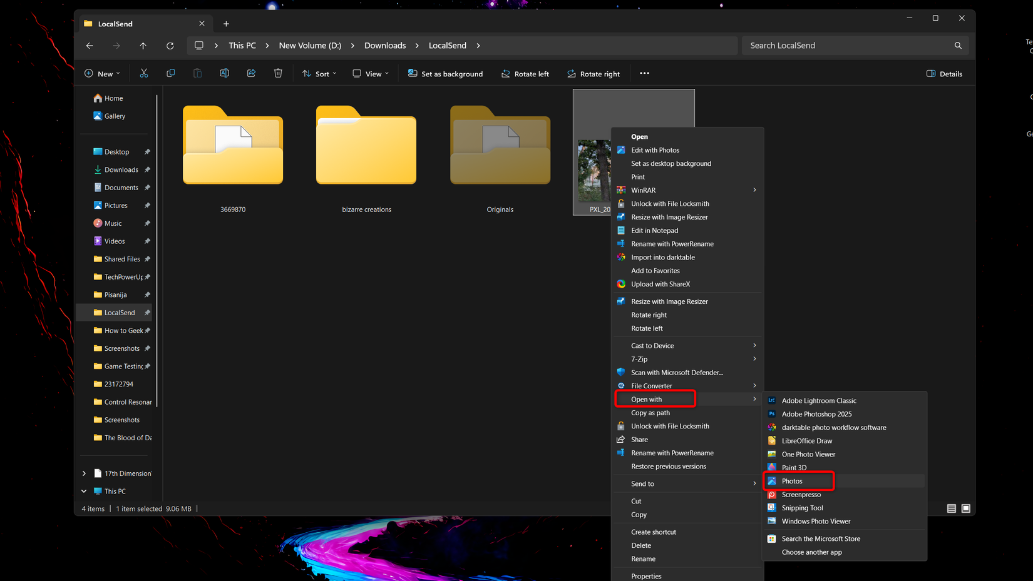The width and height of the screenshot is (1033, 581).
Task: Open the Sort dropdown
Action: coord(319,73)
